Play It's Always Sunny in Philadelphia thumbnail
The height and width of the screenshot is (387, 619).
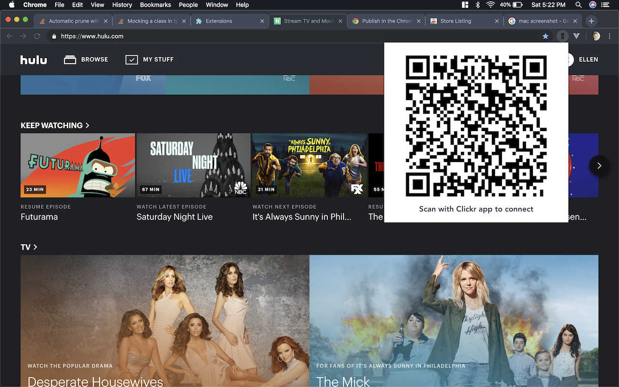click(309, 165)
